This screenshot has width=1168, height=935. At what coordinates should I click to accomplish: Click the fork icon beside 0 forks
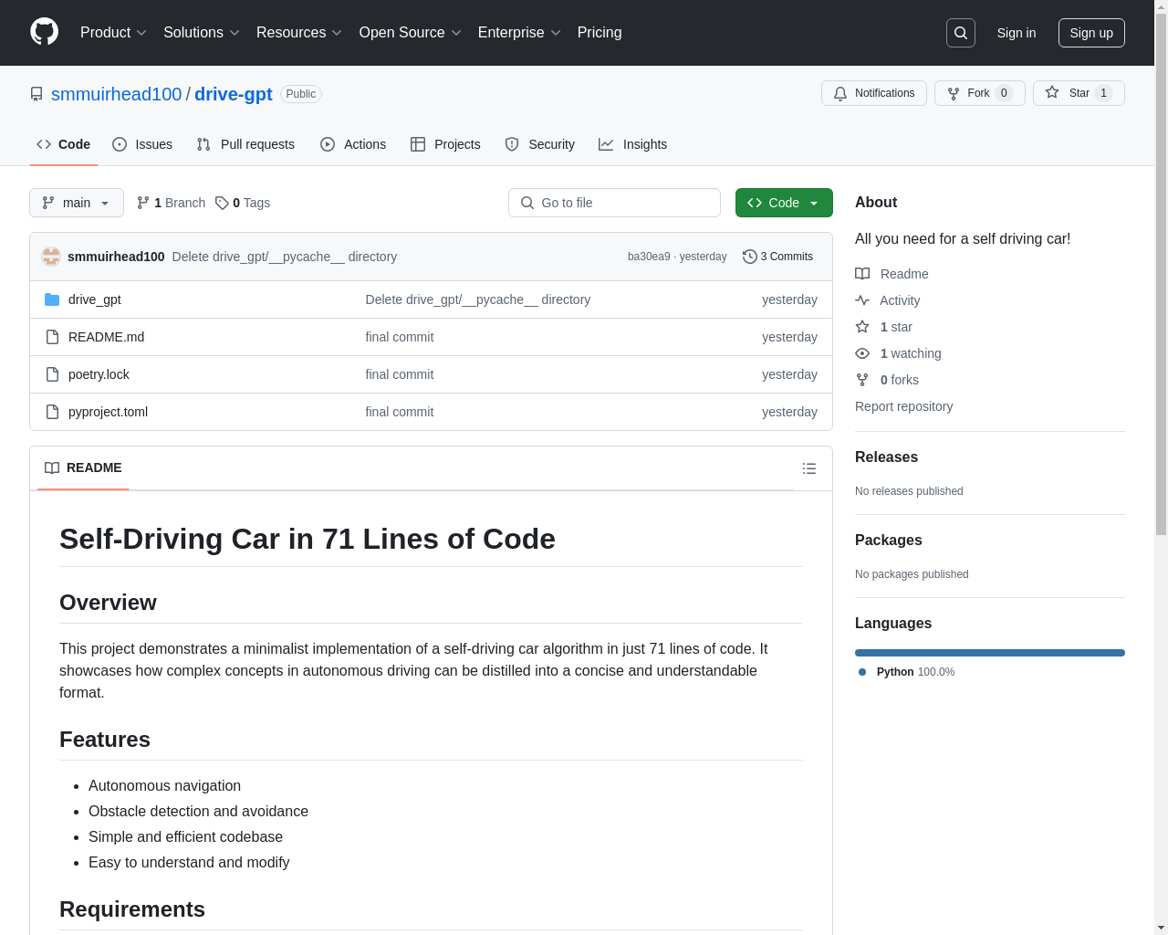pos(862,380)
